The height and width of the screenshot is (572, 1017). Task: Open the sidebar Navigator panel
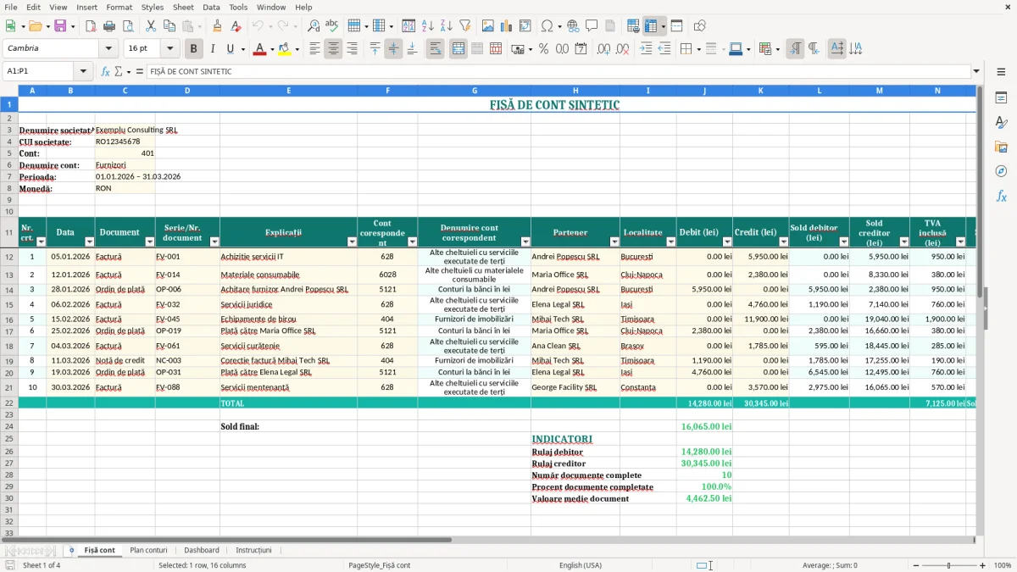[x=1001, y=171]
